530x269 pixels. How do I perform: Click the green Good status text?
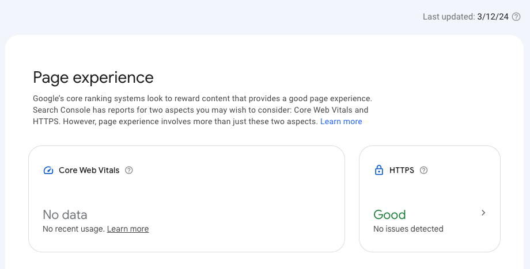(x=389, y=215)
